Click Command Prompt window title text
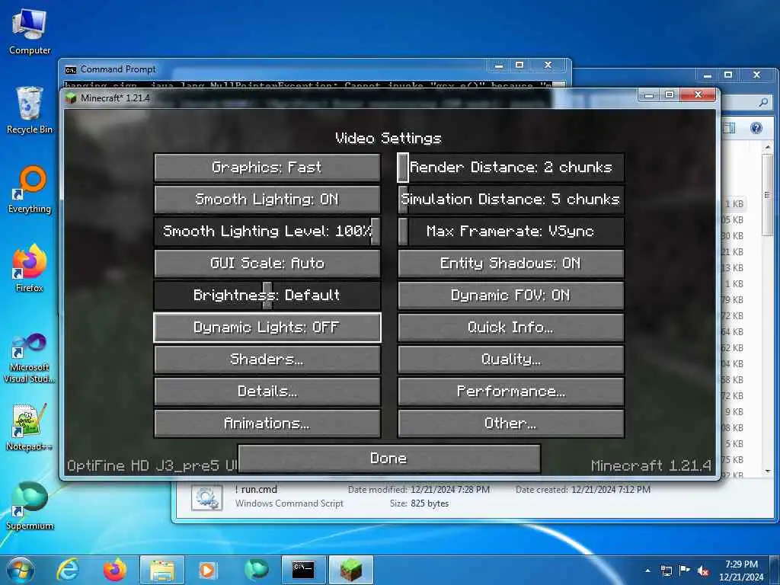This screenshot has height=585, width=780. point(118,69)
